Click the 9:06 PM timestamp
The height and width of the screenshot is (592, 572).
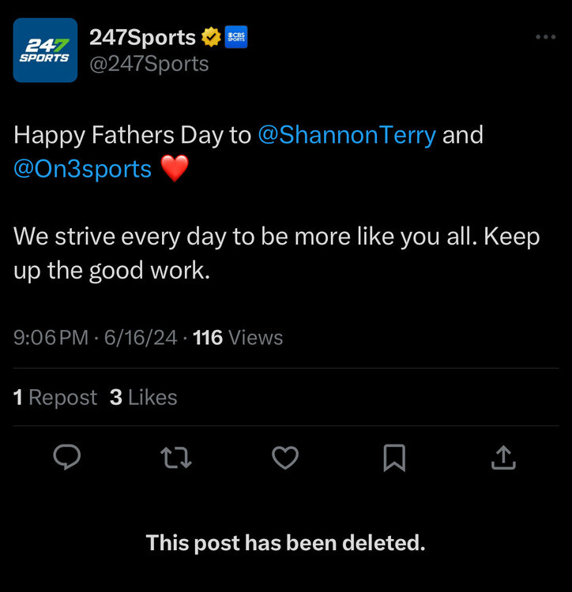point(51,338)
